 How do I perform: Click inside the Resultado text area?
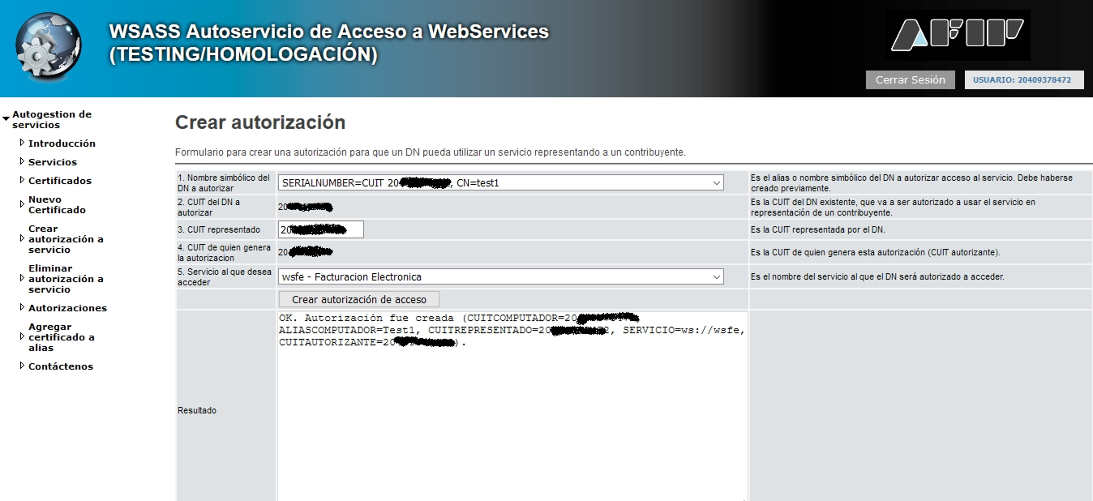click(512, 406)
